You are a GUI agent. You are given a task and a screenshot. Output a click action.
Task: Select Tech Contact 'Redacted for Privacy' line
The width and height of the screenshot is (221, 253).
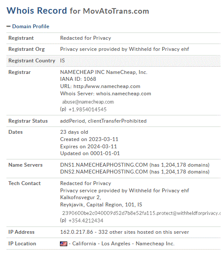(86, 183)
